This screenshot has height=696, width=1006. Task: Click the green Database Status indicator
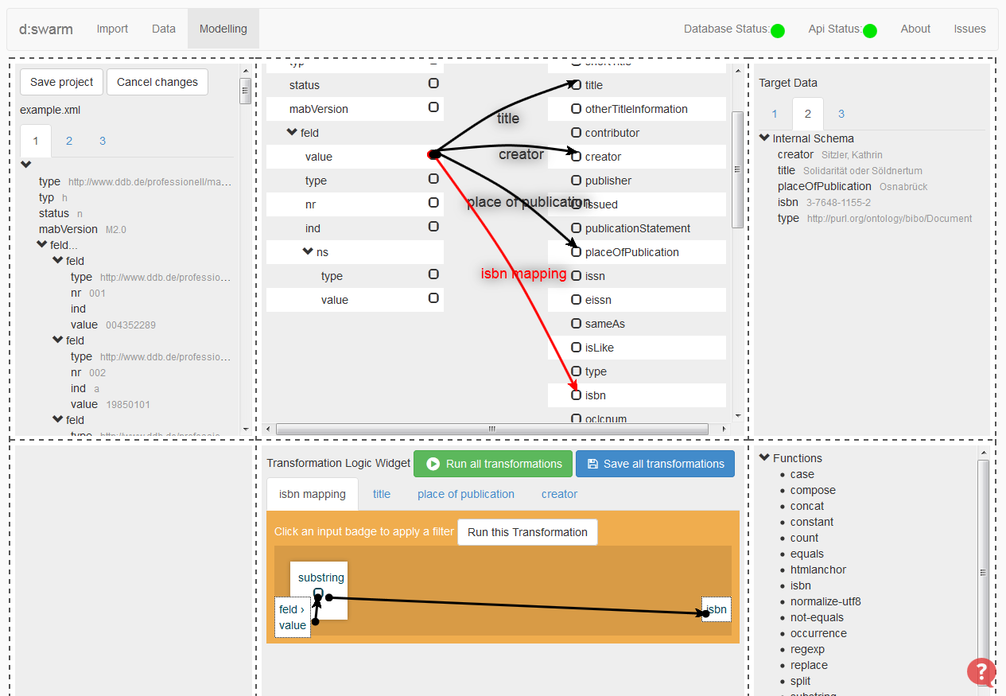[777, 31]
